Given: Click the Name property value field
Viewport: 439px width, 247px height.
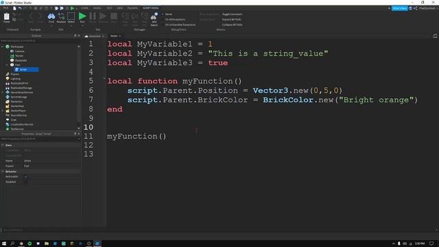Looking at the screenshot, I should 51,161.
